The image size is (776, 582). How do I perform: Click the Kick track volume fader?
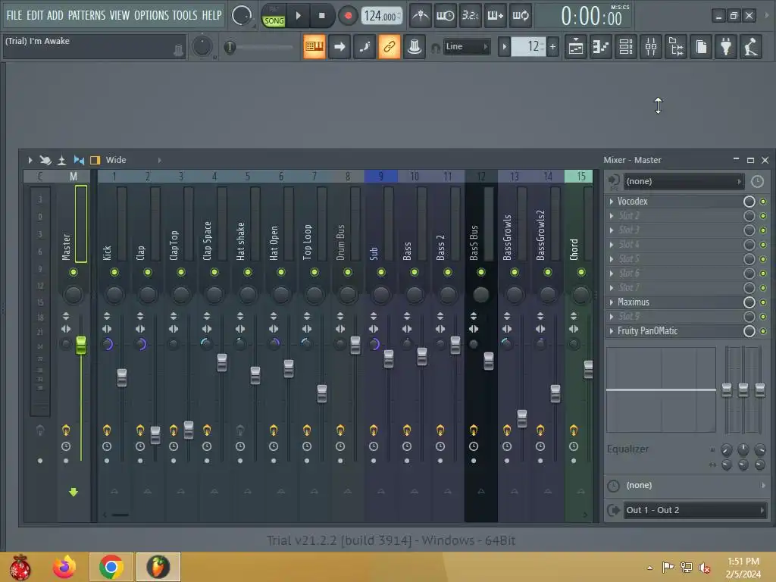[122, 377]
